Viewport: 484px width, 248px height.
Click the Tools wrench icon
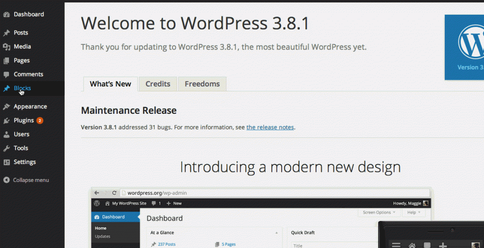[7, 148]
